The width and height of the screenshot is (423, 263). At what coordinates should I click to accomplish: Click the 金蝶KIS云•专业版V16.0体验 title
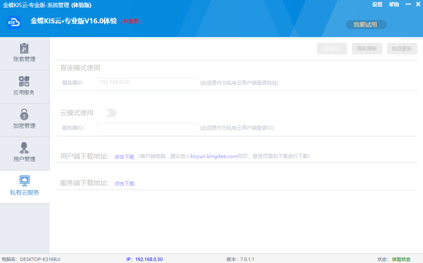click(x=74, y=21)
